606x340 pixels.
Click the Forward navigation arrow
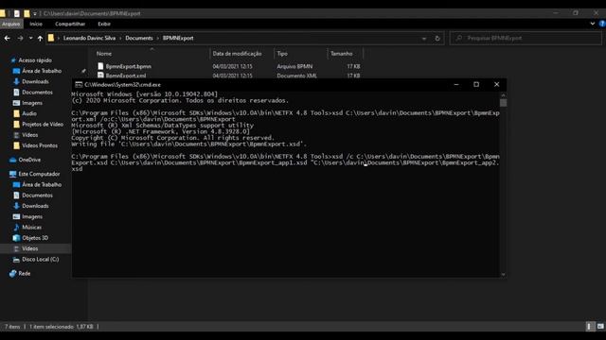click(20, 38)
